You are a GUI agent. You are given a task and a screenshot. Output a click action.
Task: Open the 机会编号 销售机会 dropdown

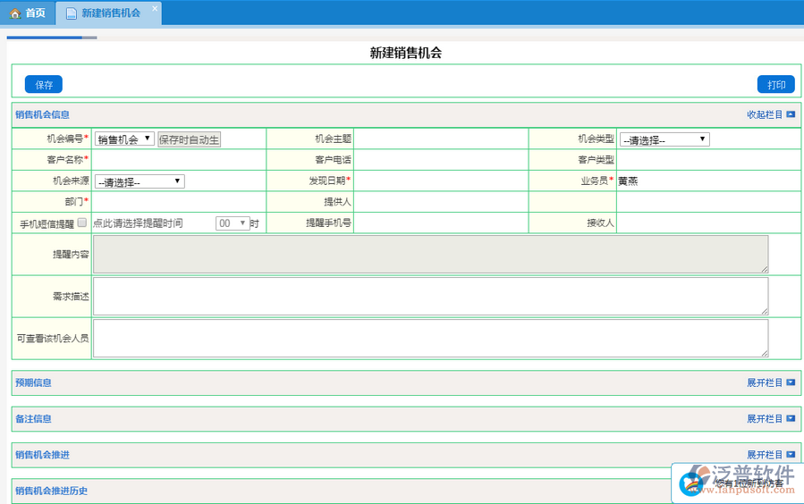124,139
